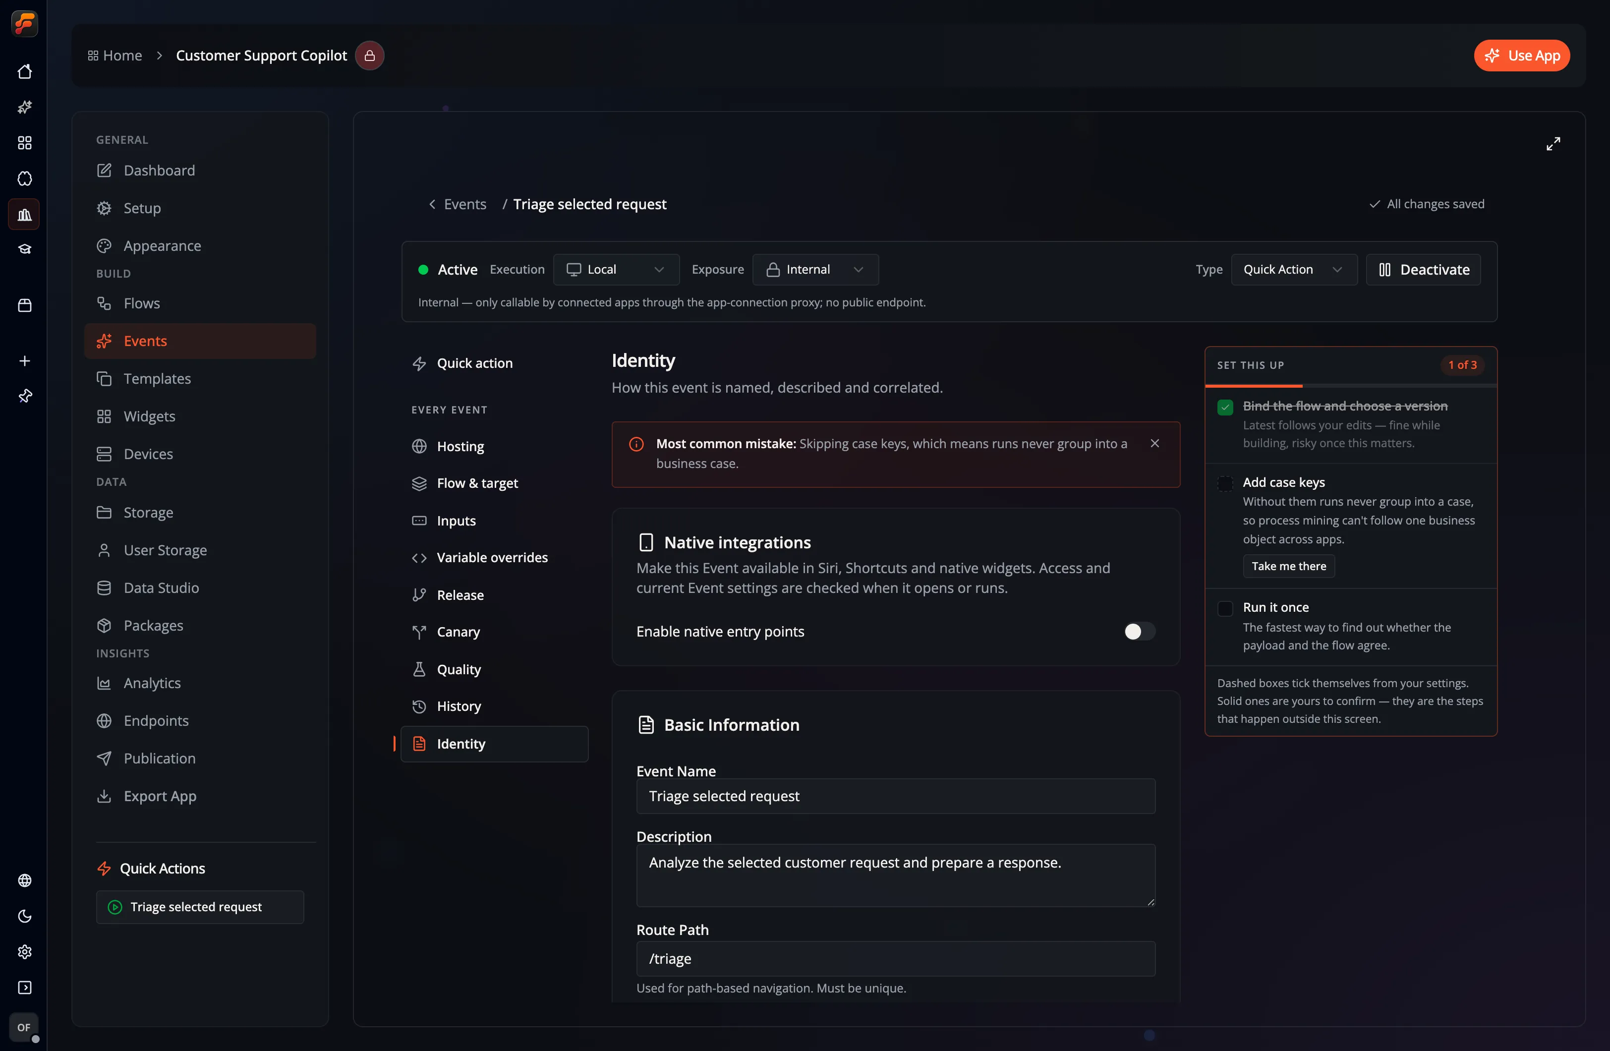The image size is (1610, 1051).
Task: Click the Flowise logo at top left
Action: coord(24,24)
